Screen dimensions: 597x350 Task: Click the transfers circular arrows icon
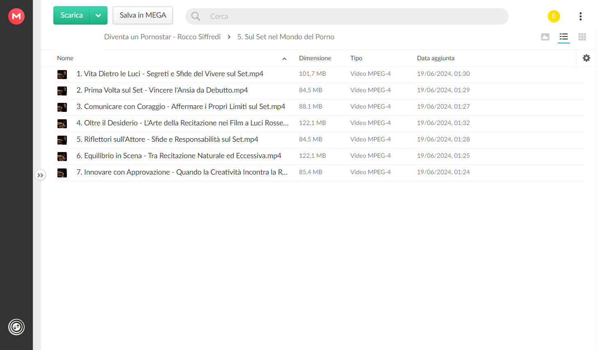point(16,327)
